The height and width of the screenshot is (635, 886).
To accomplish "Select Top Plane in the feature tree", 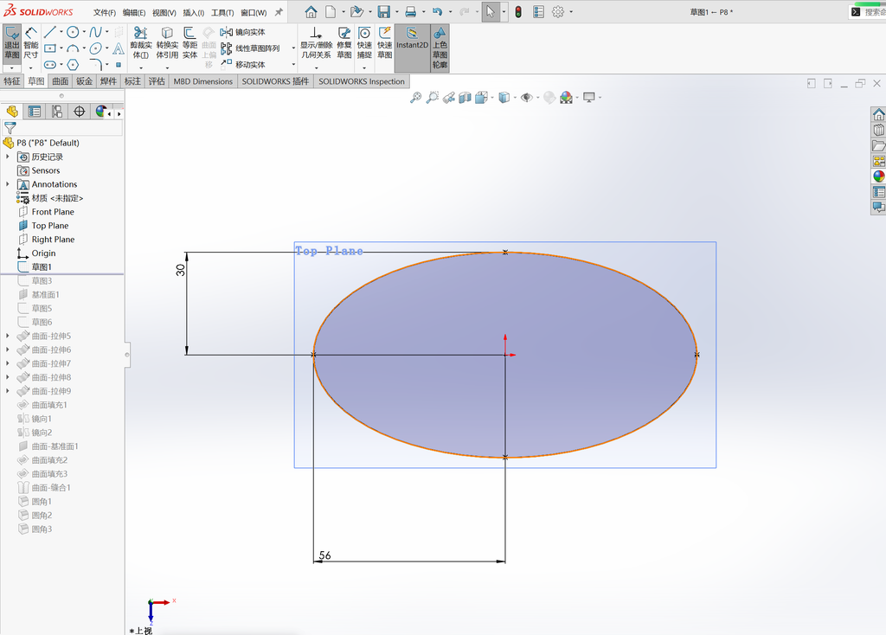I will pyautogui.click(x=49, y=226).
